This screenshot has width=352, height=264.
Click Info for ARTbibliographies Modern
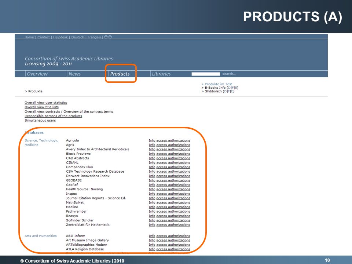click(x=152, y=245)
